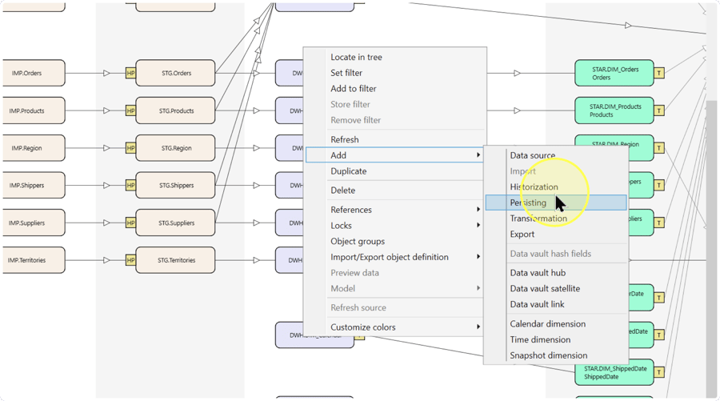The image size is (720, 401).
Task: Add a Time dimension
Action: (556, 339)
